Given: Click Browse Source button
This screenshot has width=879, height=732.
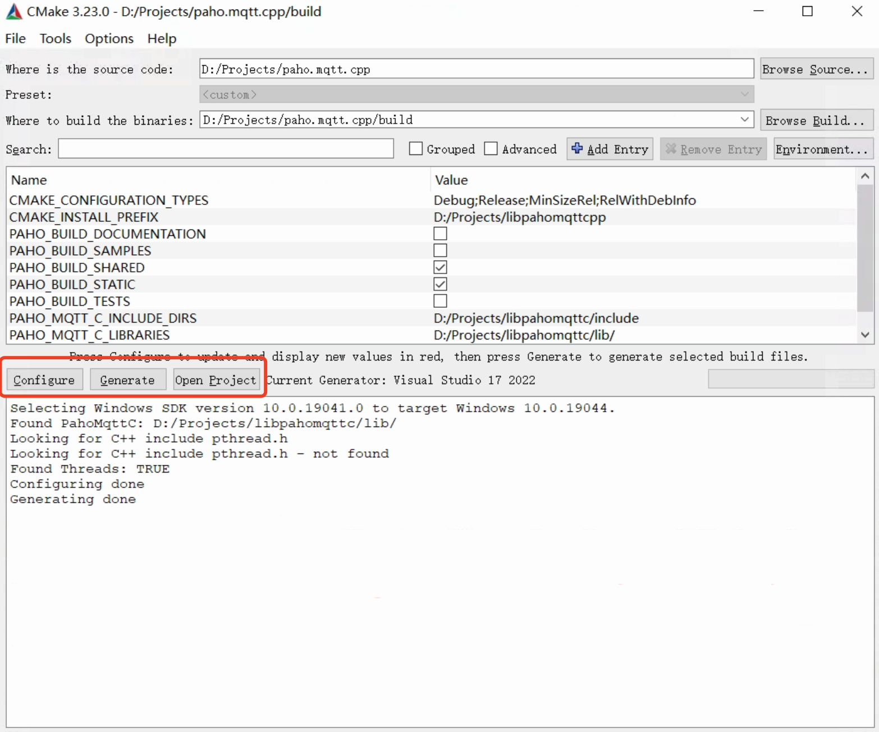Looking at the screenshot, I should click(x=816, y=69).
